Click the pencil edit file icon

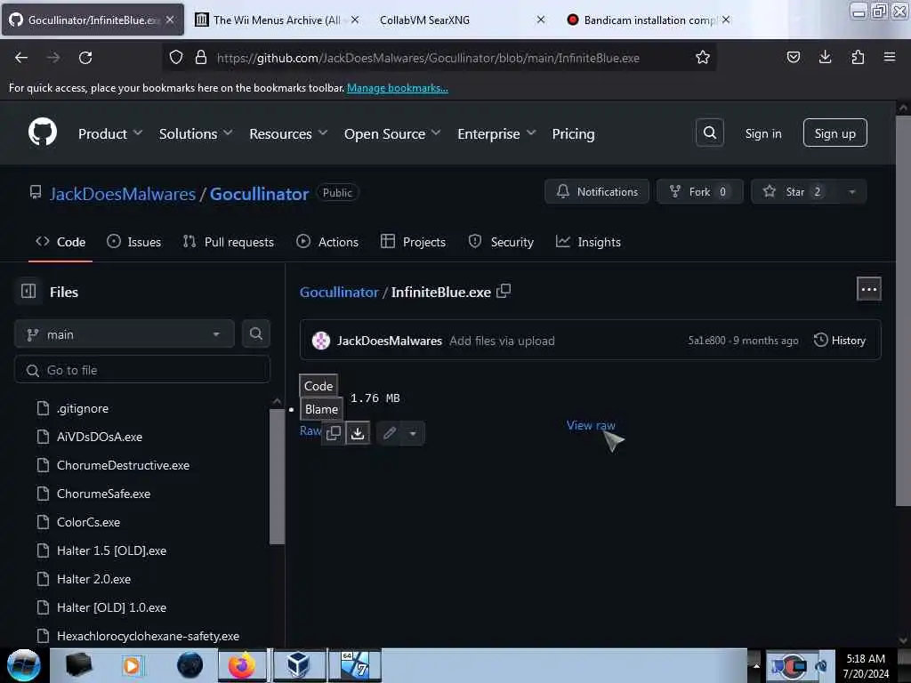390,433
